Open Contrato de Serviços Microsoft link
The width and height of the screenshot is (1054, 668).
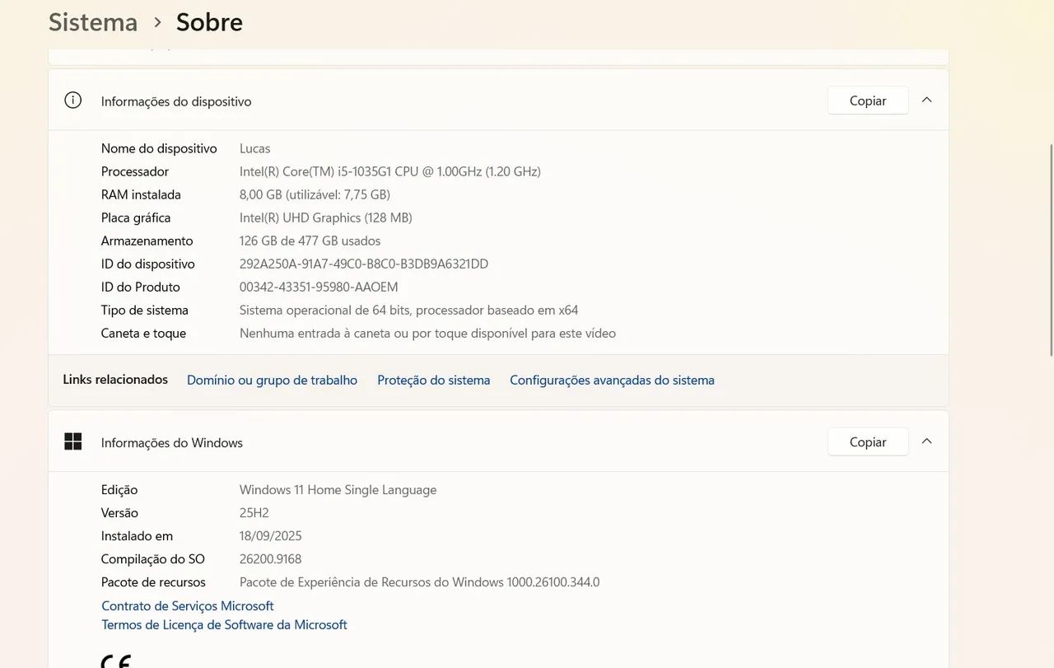point(188,605)
